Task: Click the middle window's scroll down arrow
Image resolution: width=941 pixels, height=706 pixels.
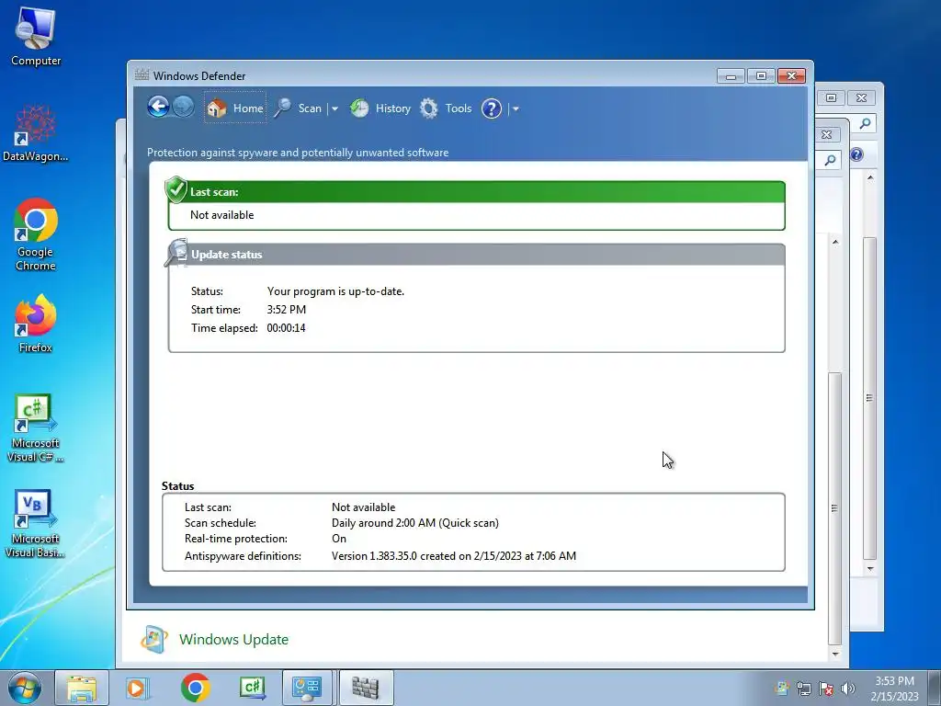Action: pos(834,654)
